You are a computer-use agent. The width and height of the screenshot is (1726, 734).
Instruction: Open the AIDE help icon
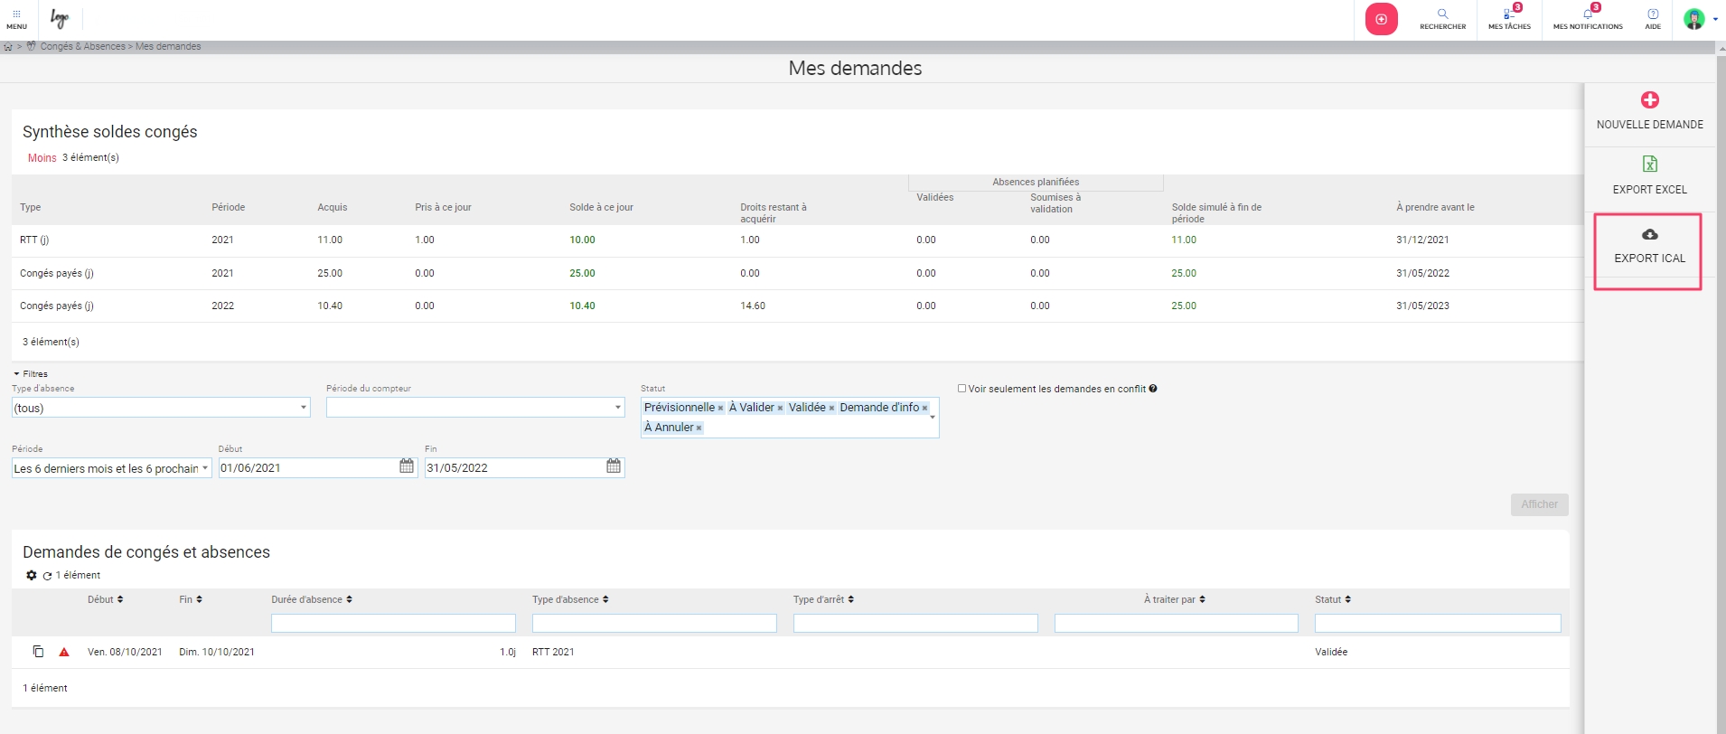1653,14
